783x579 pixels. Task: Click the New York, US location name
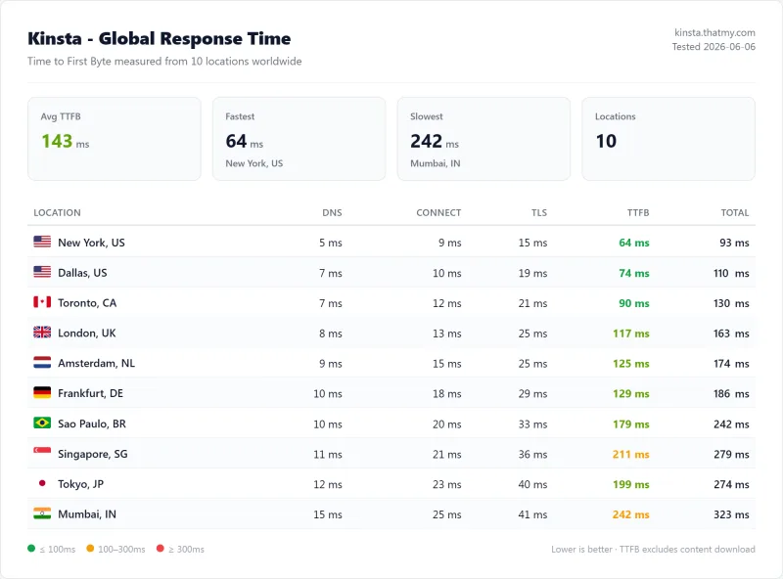point(91,243)
